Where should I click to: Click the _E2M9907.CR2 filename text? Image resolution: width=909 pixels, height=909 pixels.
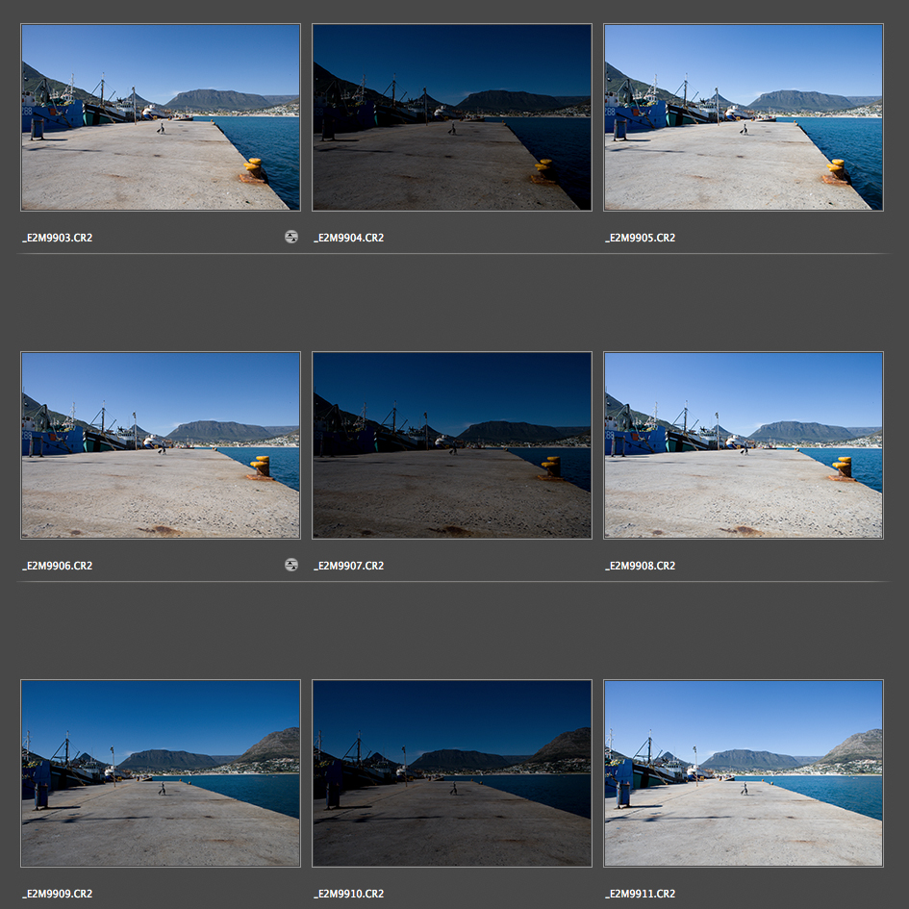tap(349, 566)
